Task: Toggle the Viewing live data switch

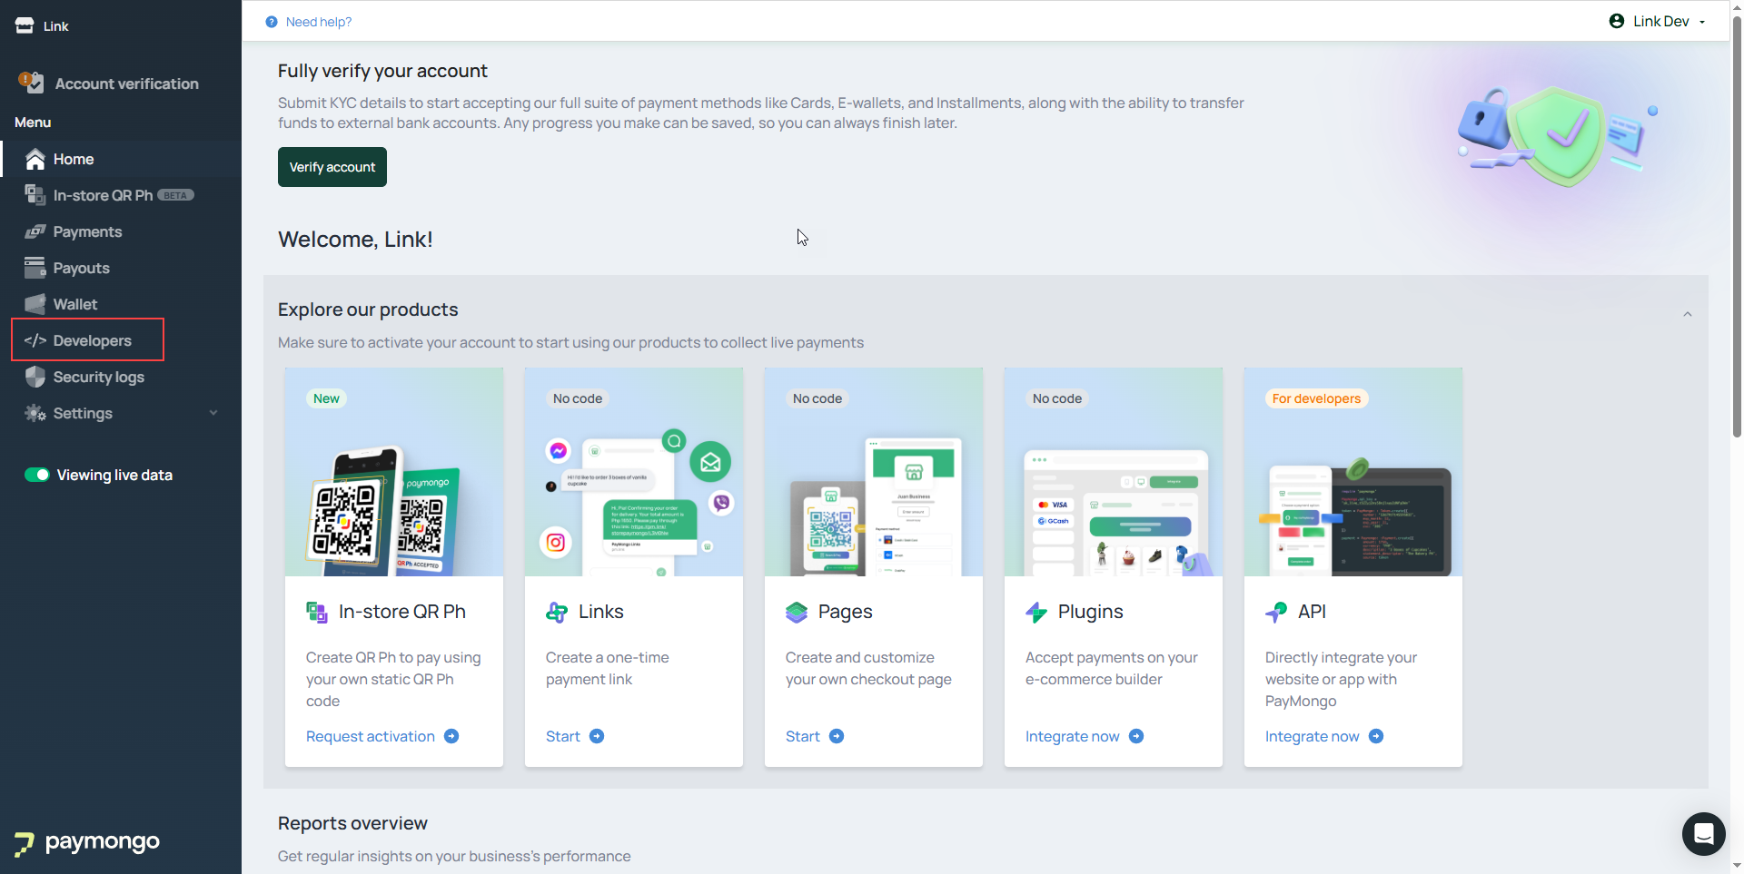Action: point(37,475)
